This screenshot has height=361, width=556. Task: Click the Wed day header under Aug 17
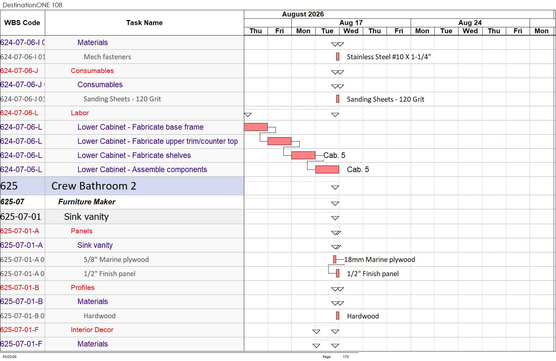351,31
